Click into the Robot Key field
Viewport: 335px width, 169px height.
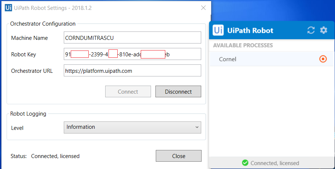[x=132, y=54]
